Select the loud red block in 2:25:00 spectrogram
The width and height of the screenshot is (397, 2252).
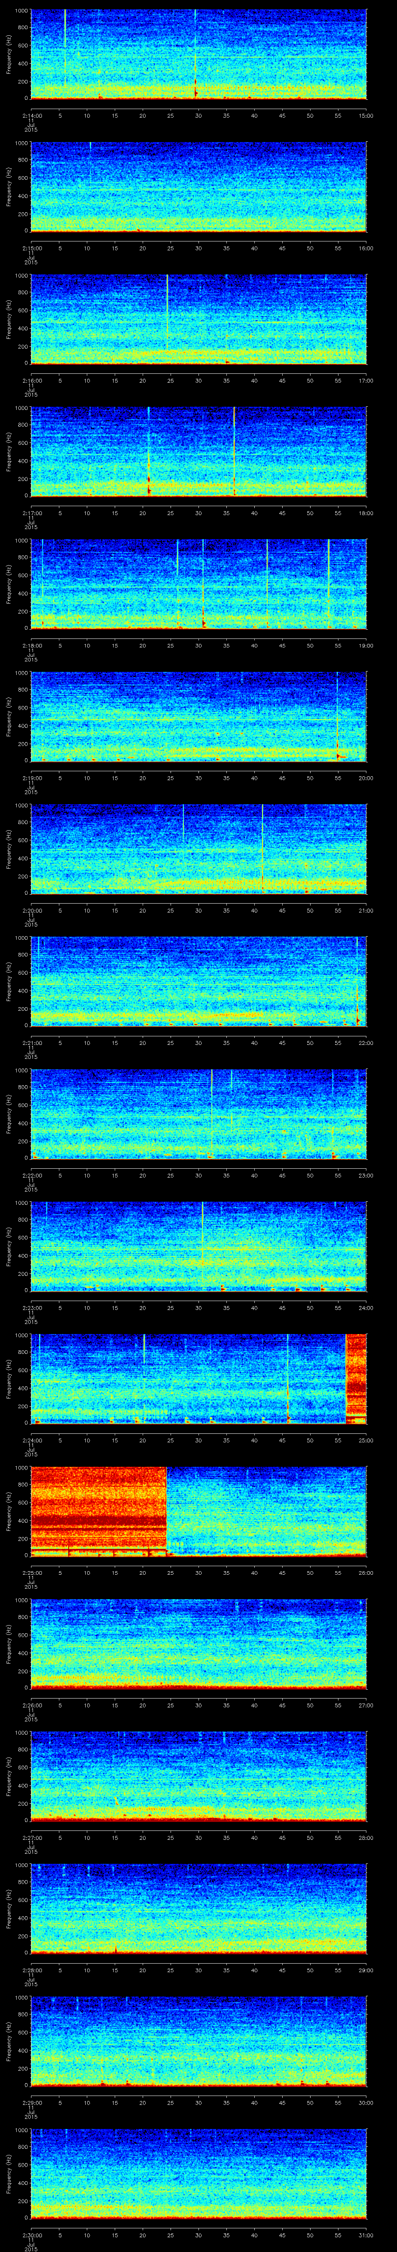pos(98,1511)
